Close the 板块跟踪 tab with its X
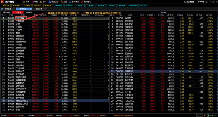 pyautogui.click(x=31, y=9)
